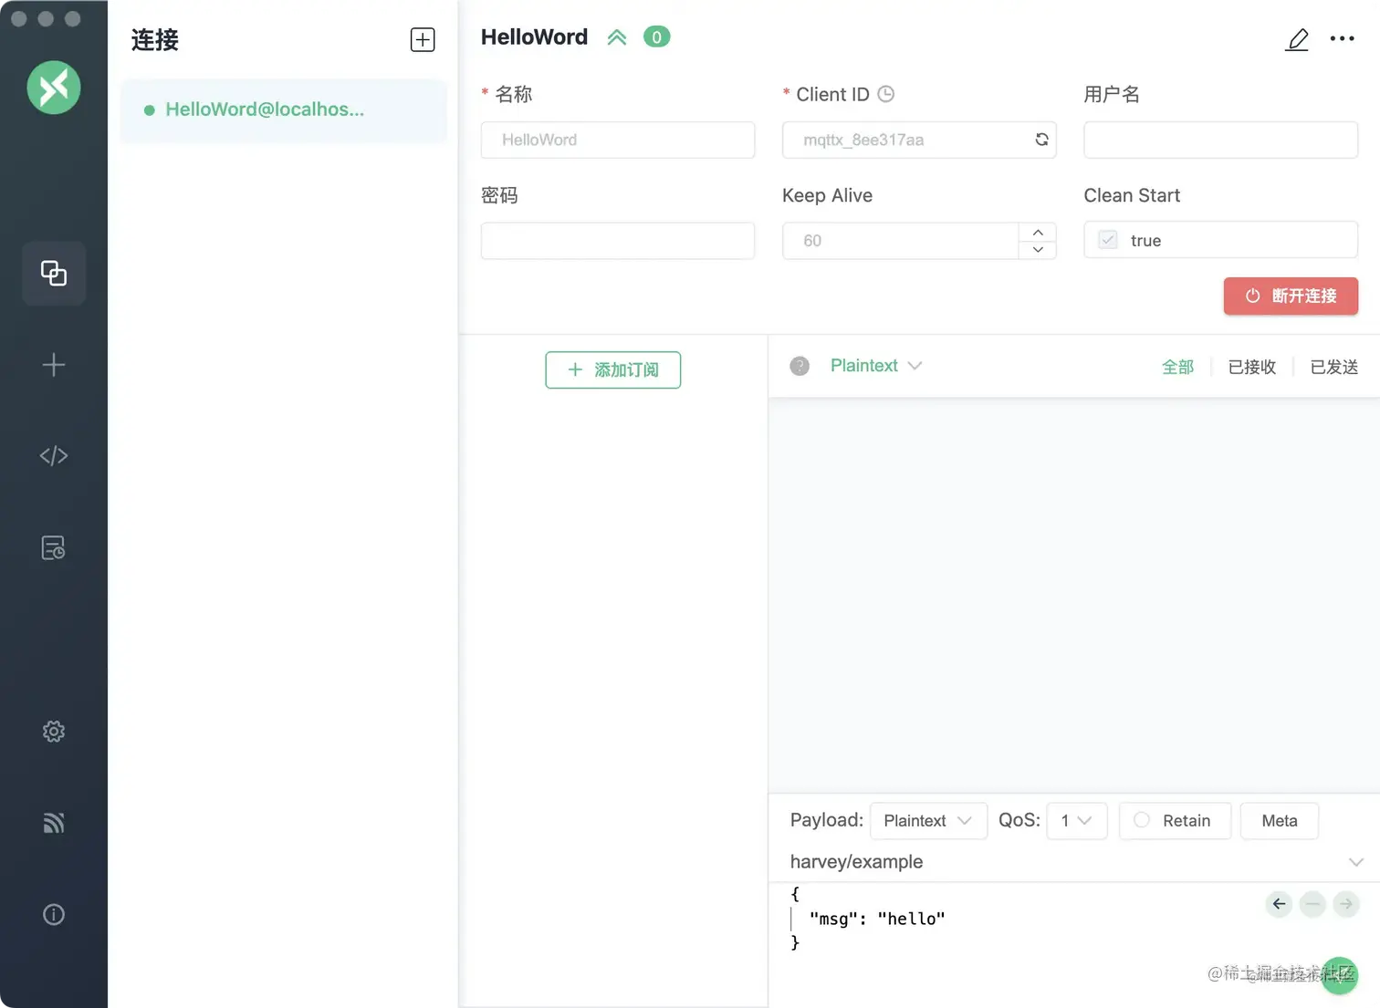1380x1008 pixels.
Task: Filter to received messages (已接收)
Action: pyautogui.click(x=1252, y=367)
